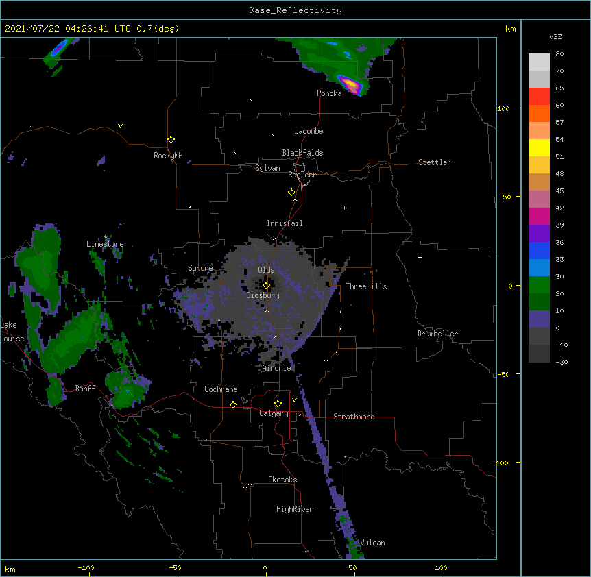Click the Stettler city label

[435, 162]
